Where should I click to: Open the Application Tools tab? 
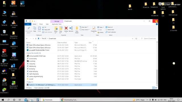(57, 24)
